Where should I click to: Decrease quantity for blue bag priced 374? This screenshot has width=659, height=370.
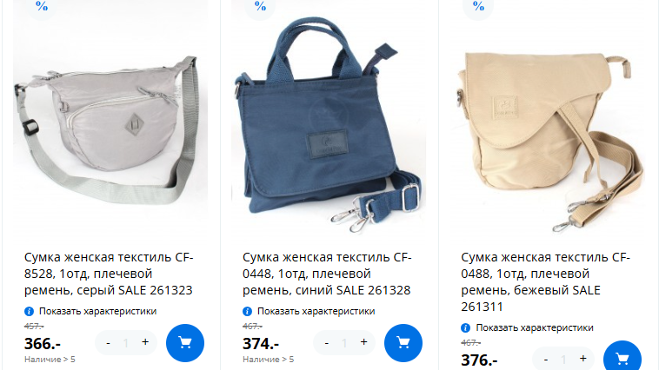tap(327, 343)
